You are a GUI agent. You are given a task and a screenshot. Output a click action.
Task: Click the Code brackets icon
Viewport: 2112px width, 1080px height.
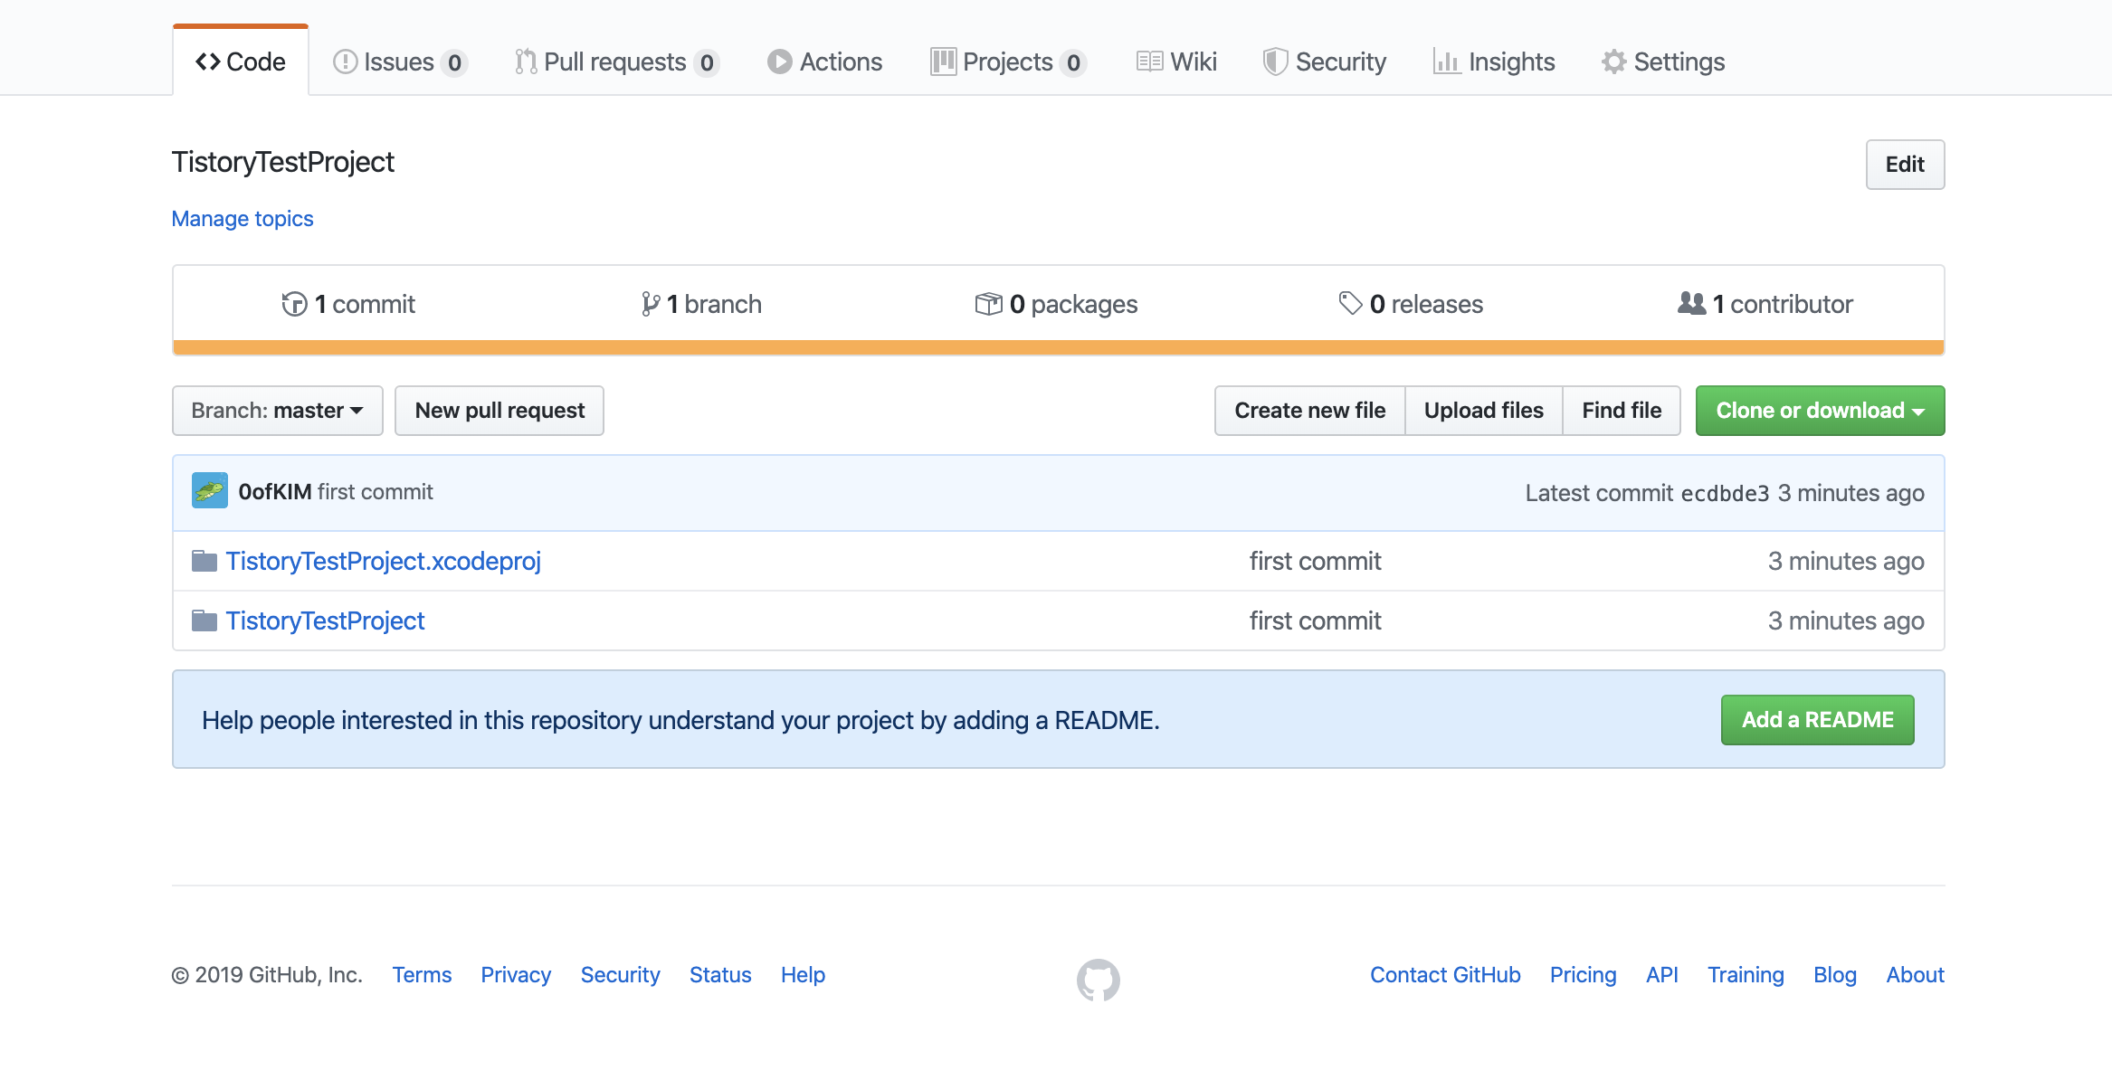[208, 62]
